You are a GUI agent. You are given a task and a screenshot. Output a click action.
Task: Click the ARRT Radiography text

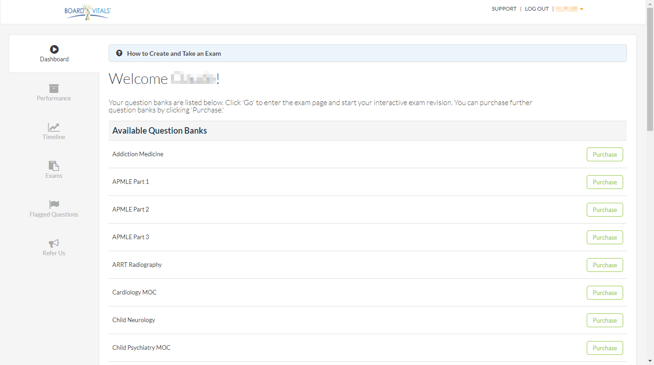tap(137, 265)
